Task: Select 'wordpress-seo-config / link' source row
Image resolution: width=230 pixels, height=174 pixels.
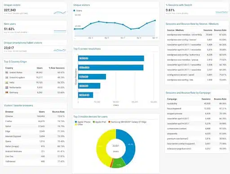Action: [x=197, y=80]
